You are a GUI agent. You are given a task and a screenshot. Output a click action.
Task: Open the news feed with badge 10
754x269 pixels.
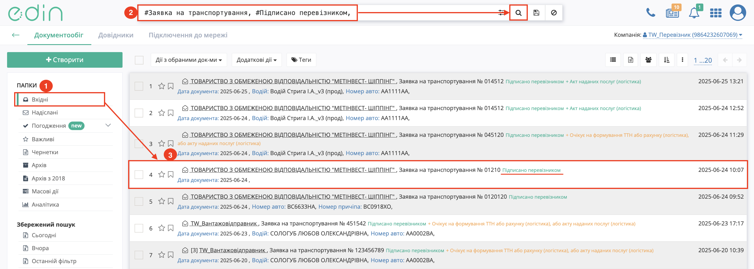(672, 13)
